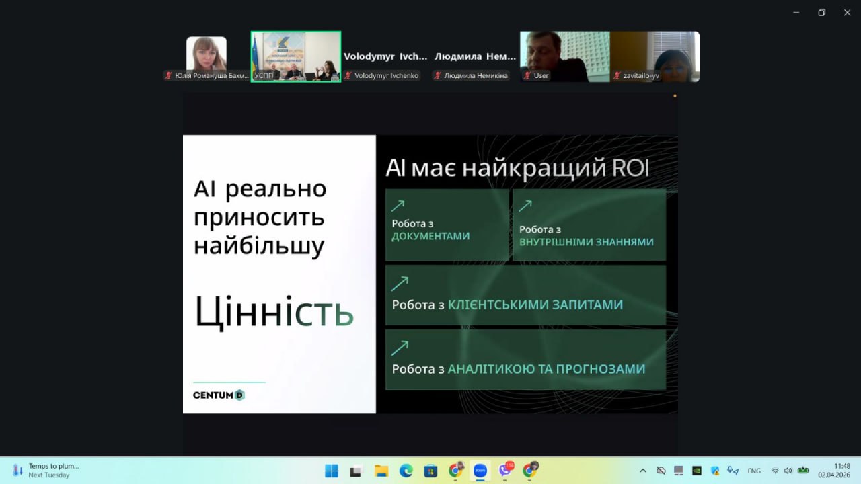The height and width of the screenshot is (484, 861).
Task: Open the Wi-Fi network tray icon
Action: pyautogui.click(x=775, y=471)
